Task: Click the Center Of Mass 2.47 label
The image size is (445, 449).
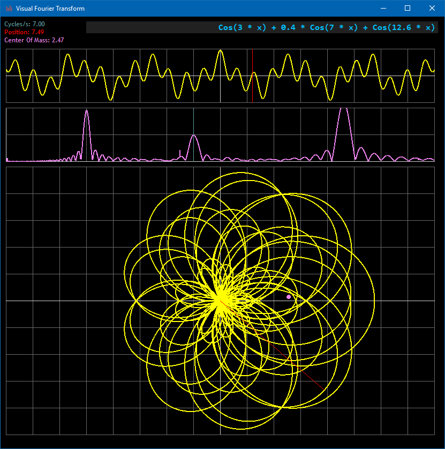Action: tap(34, 40)
